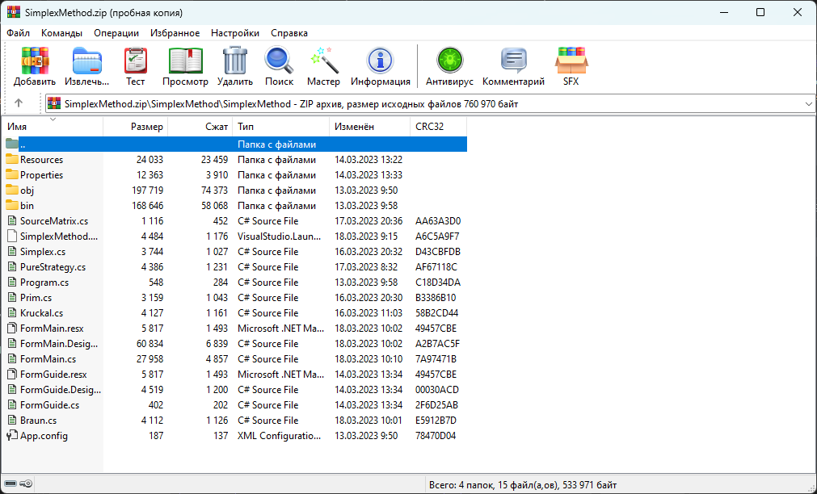Click the Добавить (Add) toolbar icon
The height and width of the screenshot is (494, 817).
pos(35,66)
